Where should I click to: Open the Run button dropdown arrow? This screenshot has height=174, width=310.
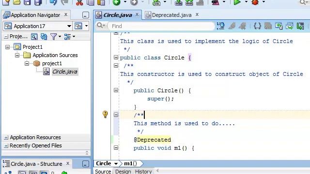[246, 2]
